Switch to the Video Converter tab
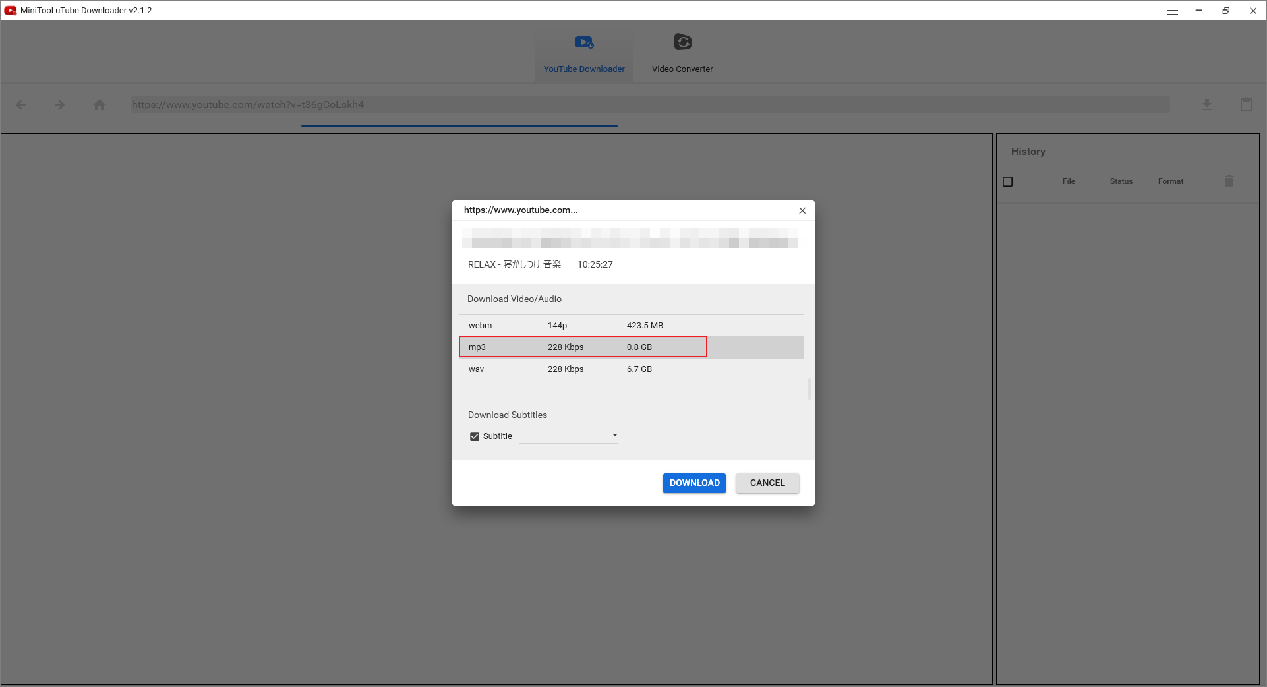Screen dimensions: 1267x687 682,53
